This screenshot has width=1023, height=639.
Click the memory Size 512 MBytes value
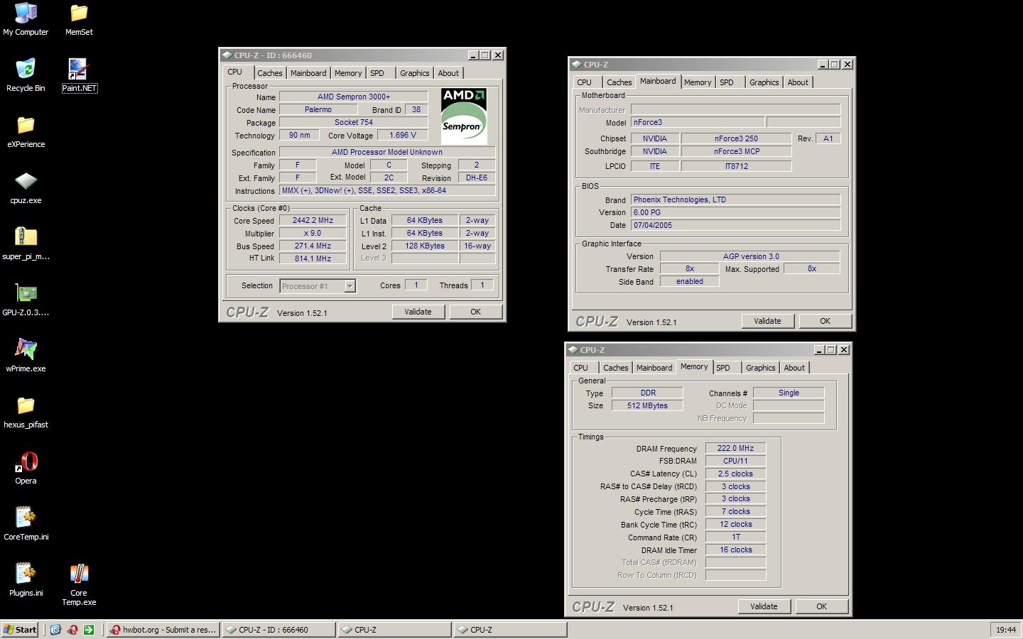tap(647, 405)
